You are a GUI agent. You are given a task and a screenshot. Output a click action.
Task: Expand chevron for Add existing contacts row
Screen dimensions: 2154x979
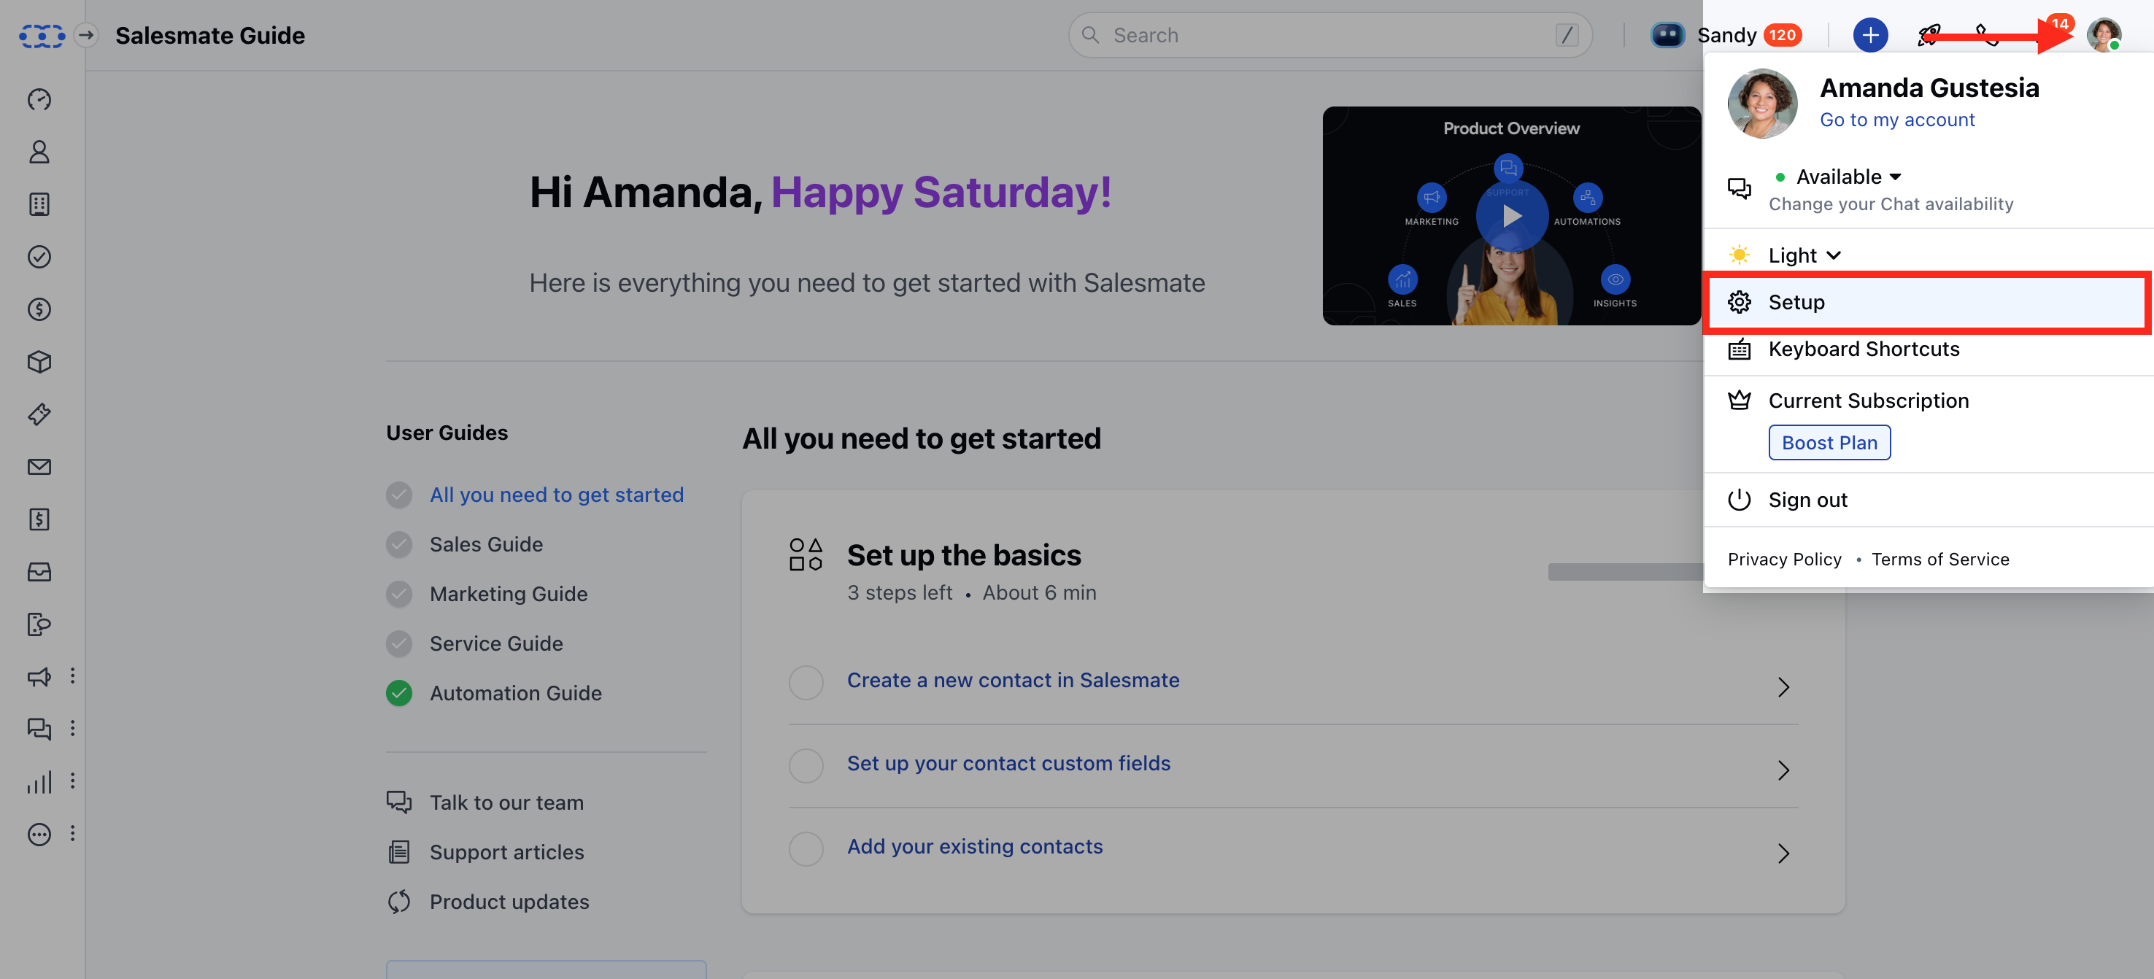pyautogui.click(x=1783, y=854)
